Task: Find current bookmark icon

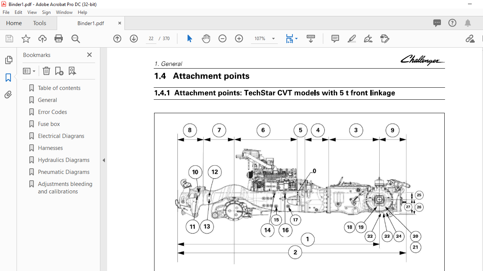Action: tap(73, 71)
